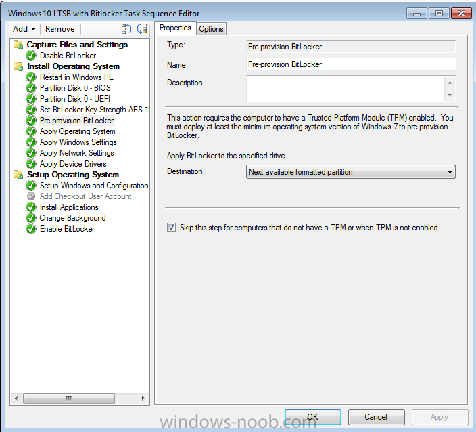This screenshot has width=476, height=432.
Task: Select the Apply Network Settings step
Action: click(77, 153)
